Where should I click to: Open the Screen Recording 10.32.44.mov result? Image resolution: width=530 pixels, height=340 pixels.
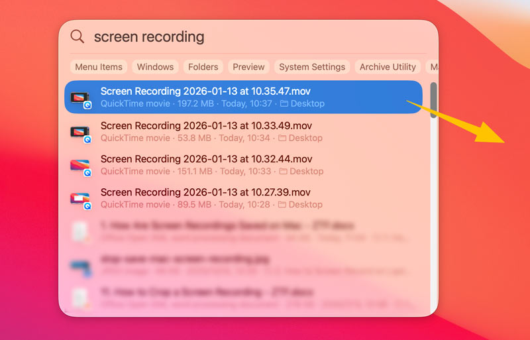click(243, 165)
